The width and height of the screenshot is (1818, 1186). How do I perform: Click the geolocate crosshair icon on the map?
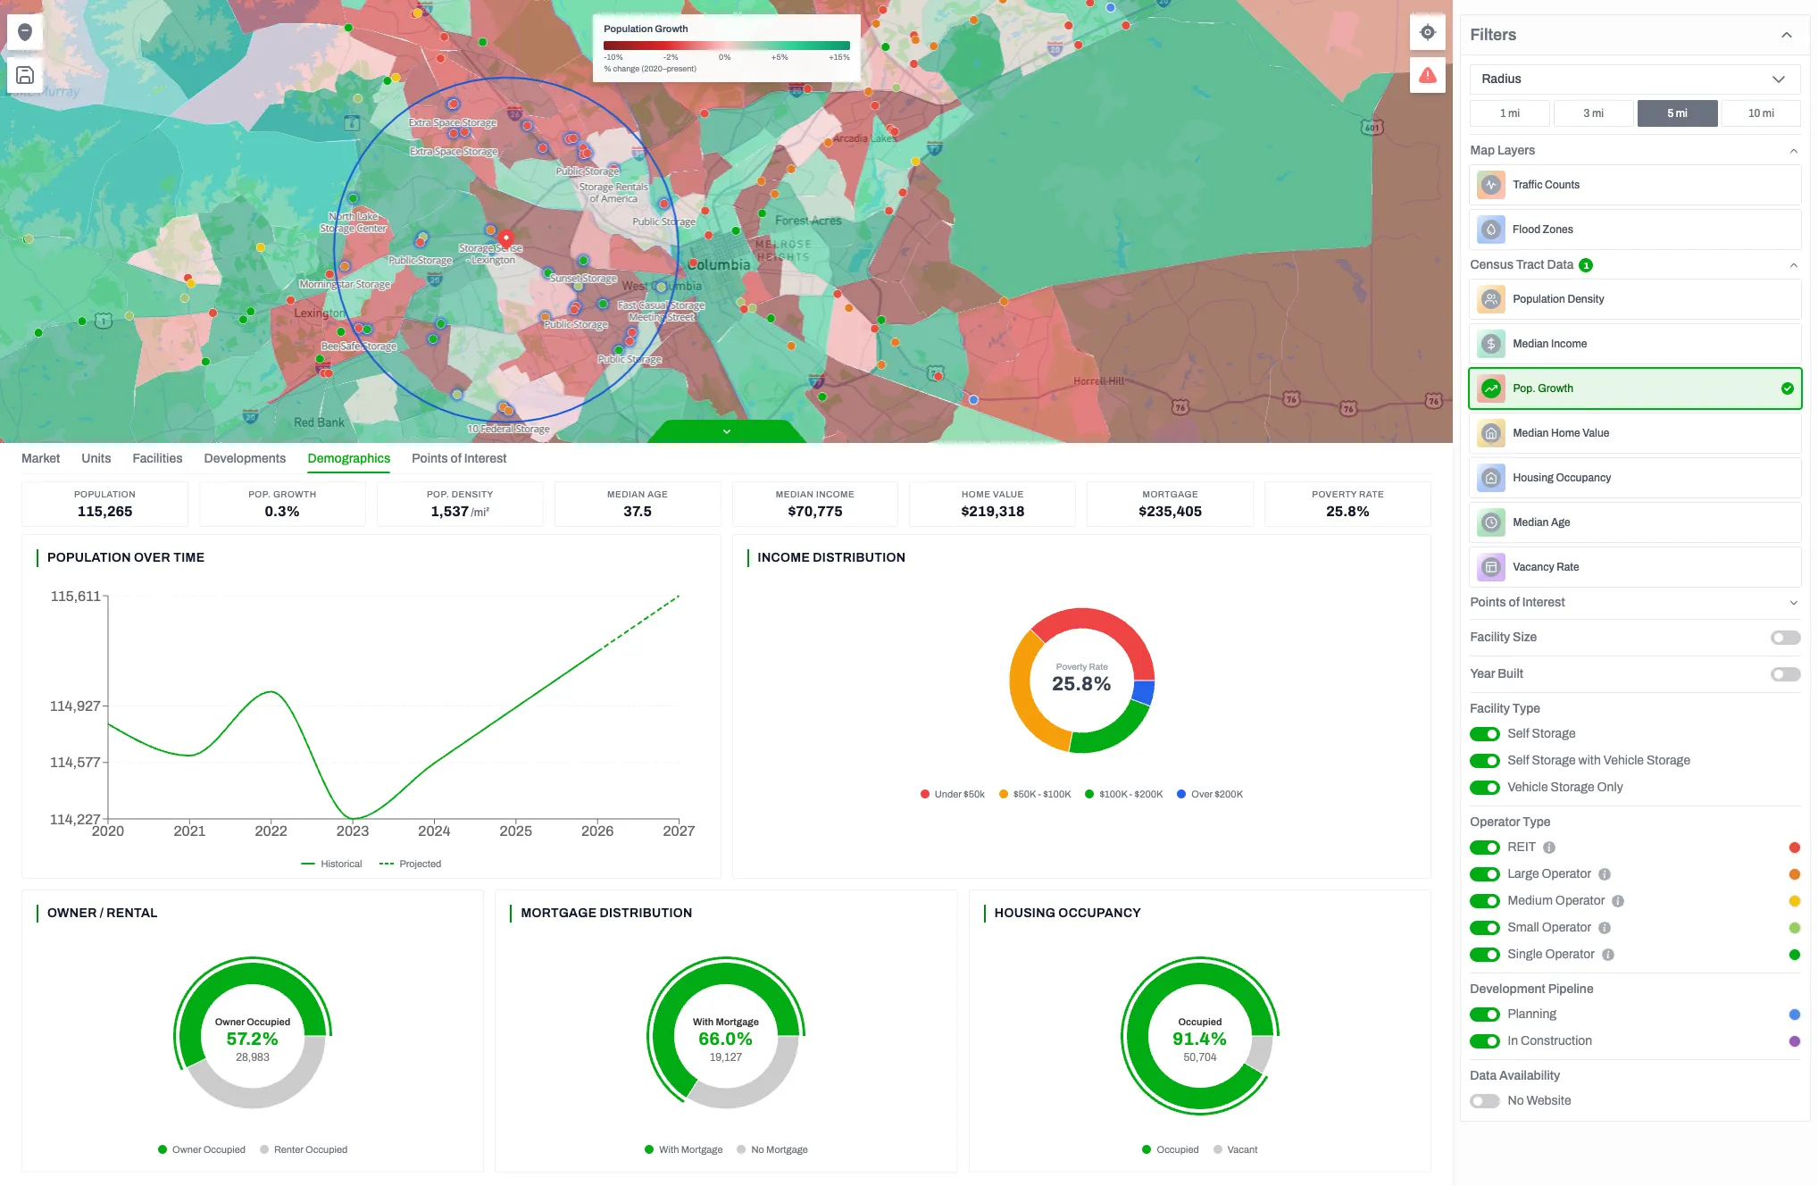[x=1427, y=32]
